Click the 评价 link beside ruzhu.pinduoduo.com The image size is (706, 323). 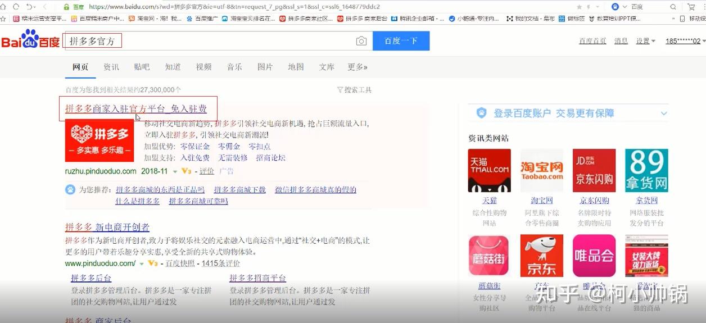(207, 171)
